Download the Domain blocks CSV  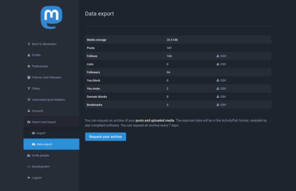(221, 96)
